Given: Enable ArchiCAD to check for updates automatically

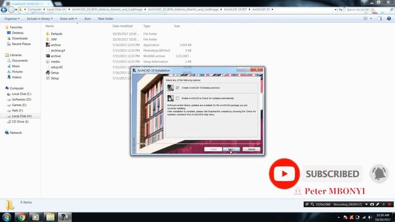Looking at the screenshot, I should point(178,98).
